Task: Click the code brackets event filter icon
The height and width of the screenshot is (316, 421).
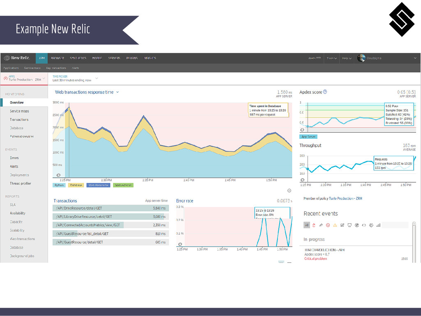Action: (364, 225)
